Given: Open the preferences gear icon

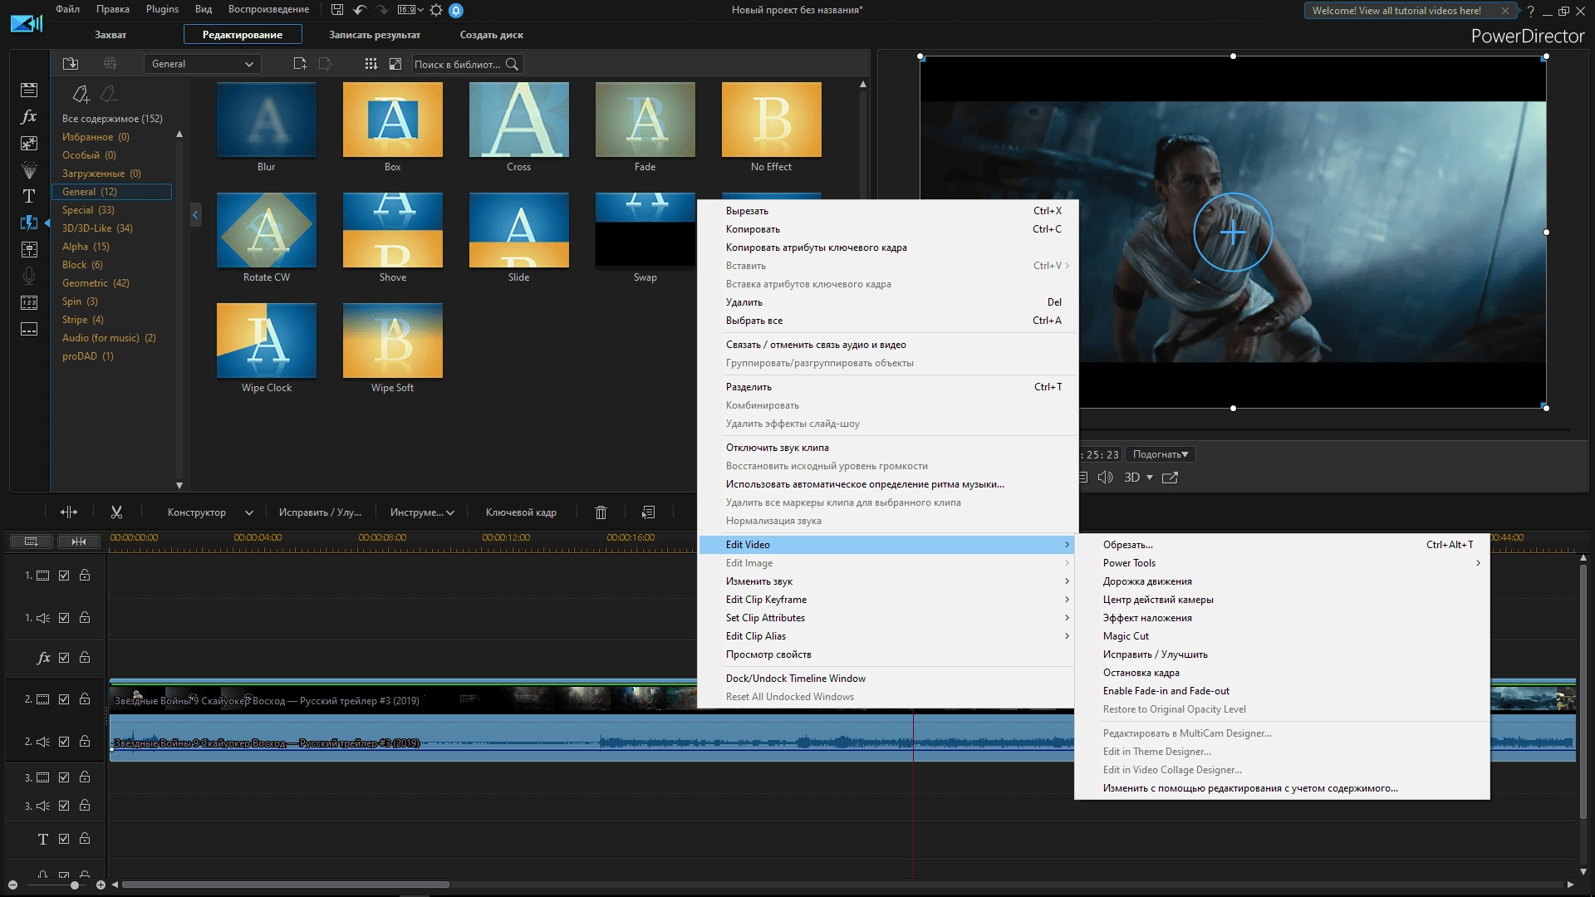Looking at the screenshot, I should tap(436, 10).
